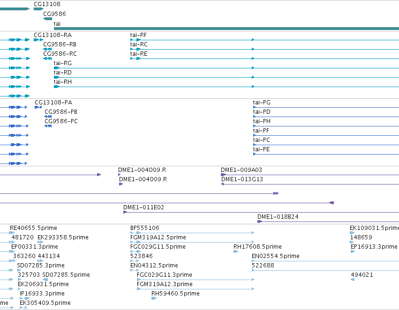
Task: Select the EK109031.5prime EST
Action: (374, 228)
